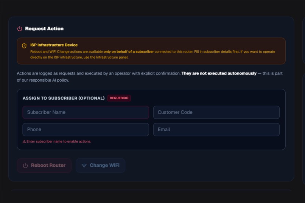Click the Request Action heading

tap(44, 29)
